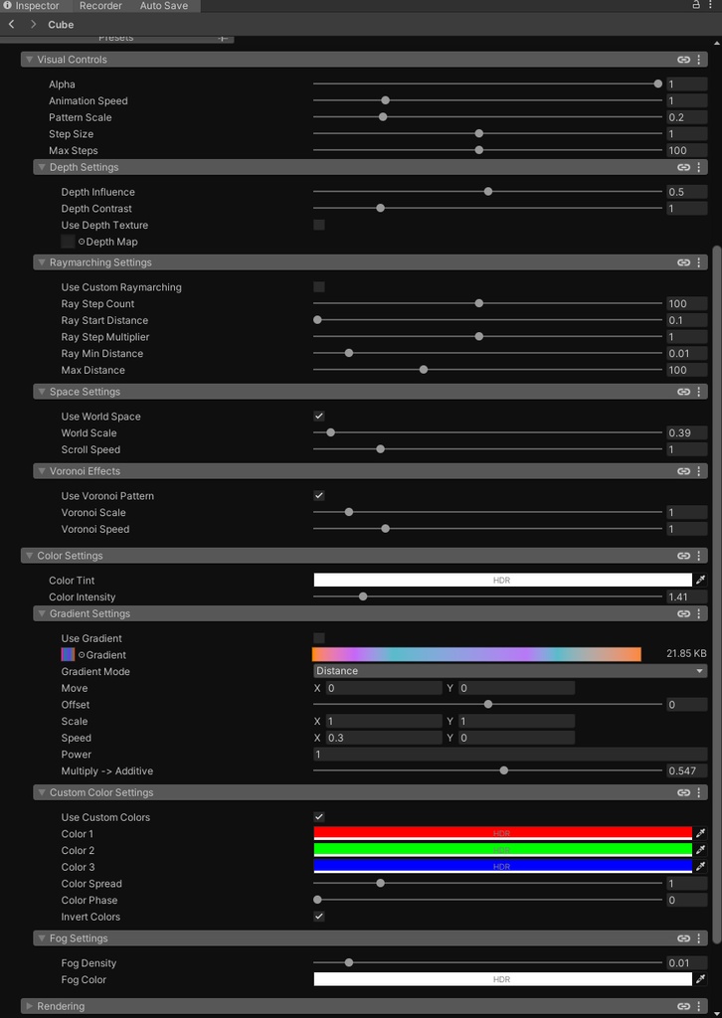Enable Use Depth Texture checkbox
The width and height of the screenshot is (722, 1018).
(319, 225)
